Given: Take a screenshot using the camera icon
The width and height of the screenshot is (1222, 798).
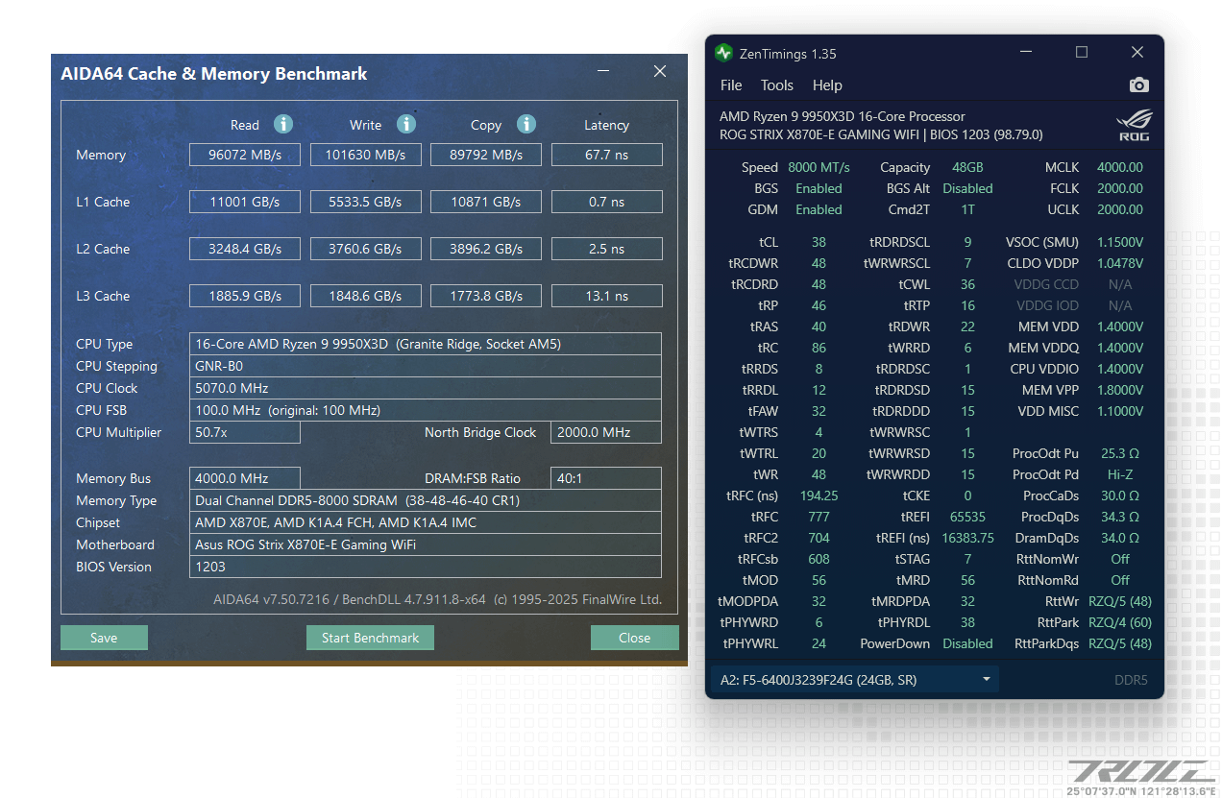Looking at the screenshot, I should click(1138, 85).
